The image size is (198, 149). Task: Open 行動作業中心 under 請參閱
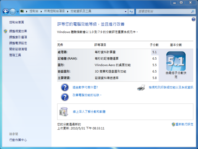[18, 140]
